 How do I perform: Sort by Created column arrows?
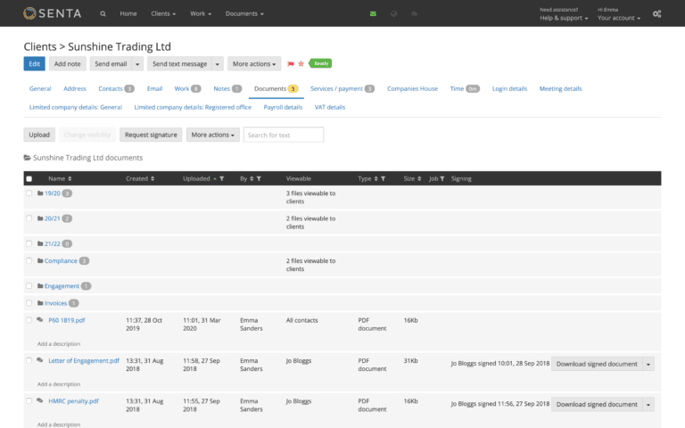point(153,178)
